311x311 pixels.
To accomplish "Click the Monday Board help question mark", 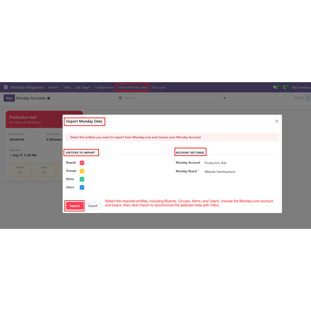I will [198, 170].
